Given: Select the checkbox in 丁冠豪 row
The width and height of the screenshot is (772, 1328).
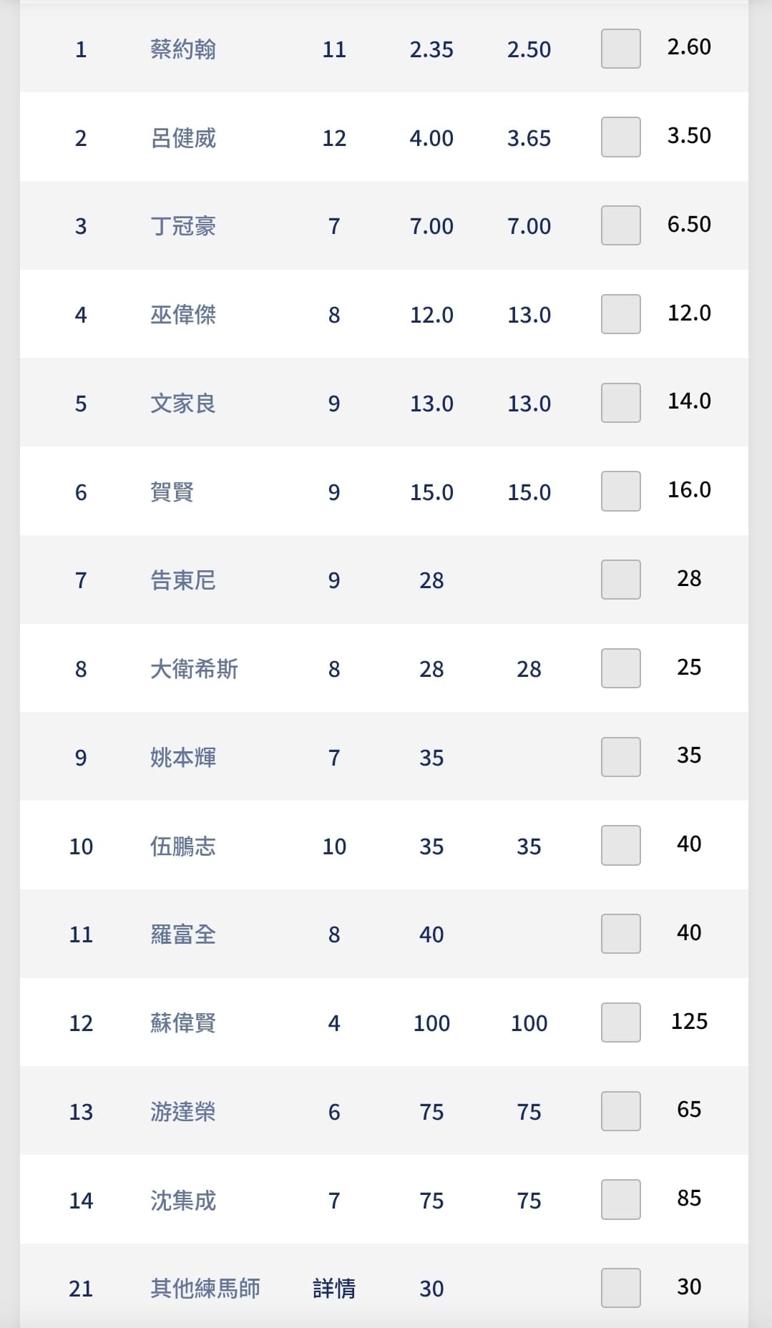Looking at the screenshot, I should (x=620, y=225).
